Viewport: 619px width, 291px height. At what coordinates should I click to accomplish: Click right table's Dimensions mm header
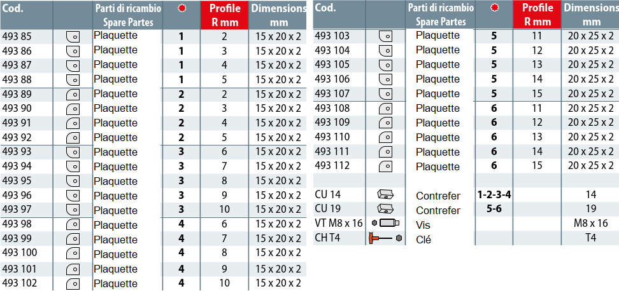pos(591,15)
